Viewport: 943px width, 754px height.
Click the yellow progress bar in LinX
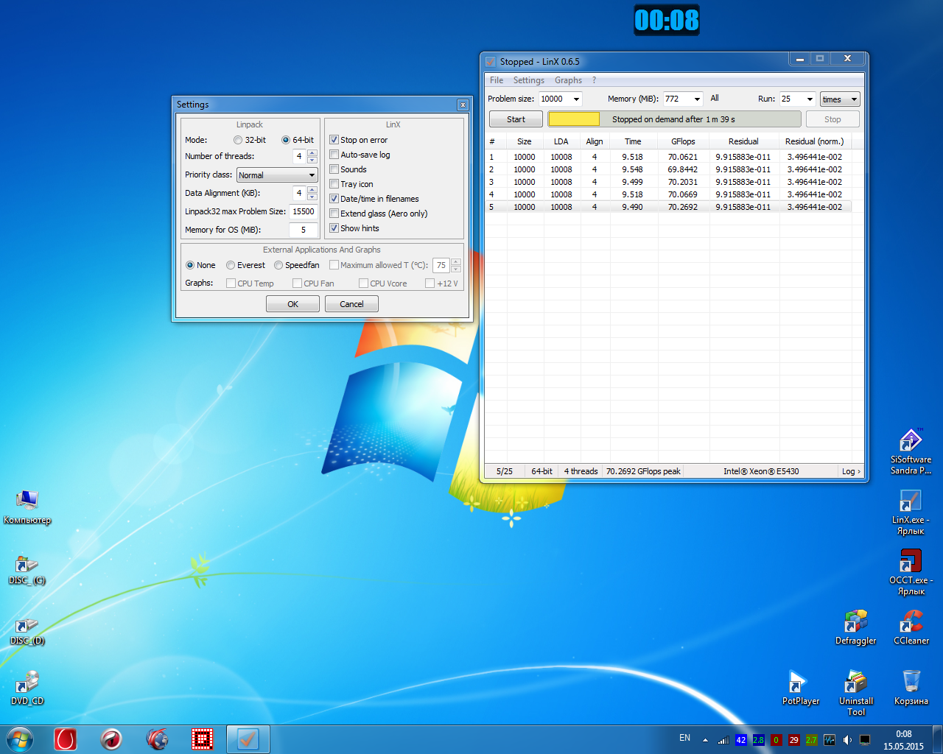575,119
